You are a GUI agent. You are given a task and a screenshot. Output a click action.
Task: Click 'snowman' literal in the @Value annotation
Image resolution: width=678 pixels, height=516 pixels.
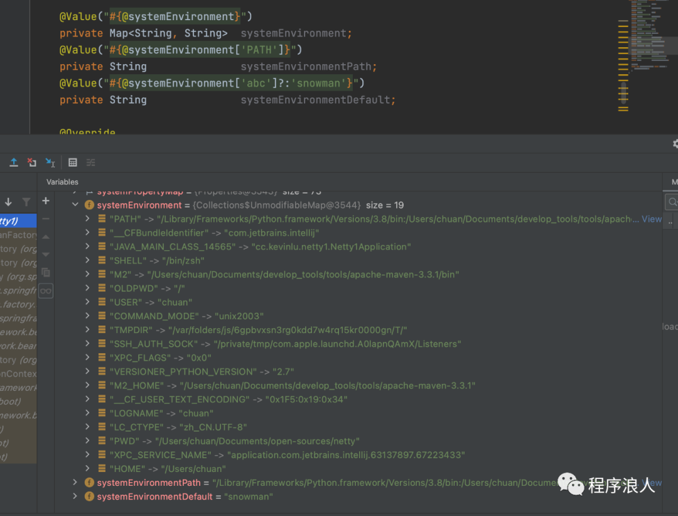[x=318, y=83]
